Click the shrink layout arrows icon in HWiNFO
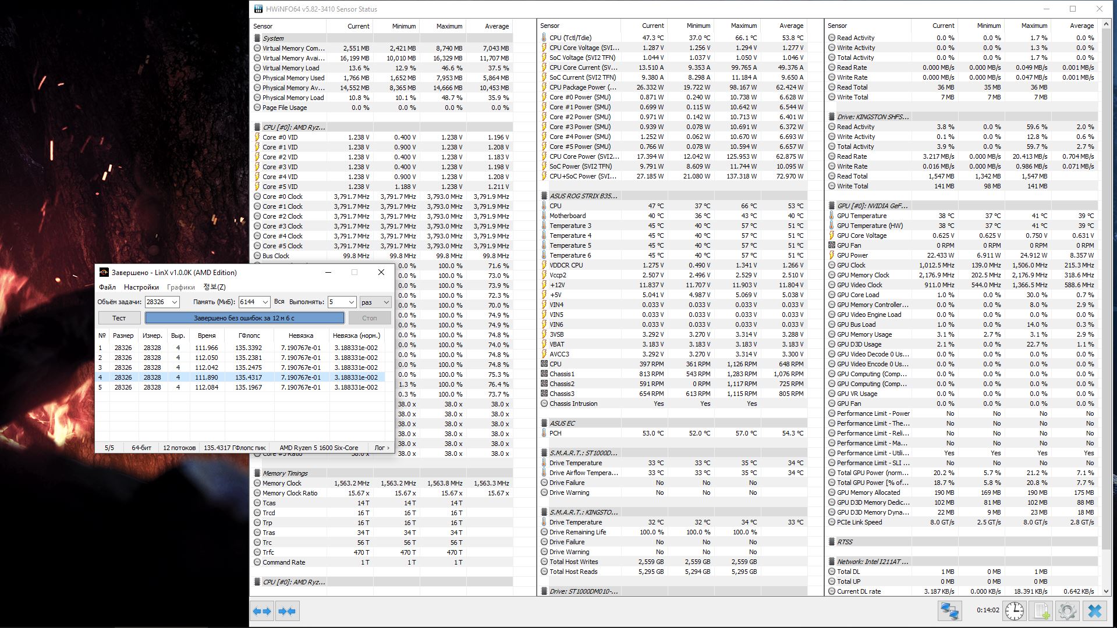Screen dimensions: 1117x628 click(287, 611)
